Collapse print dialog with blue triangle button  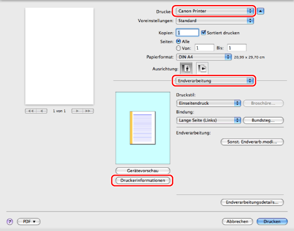(260, 11)
